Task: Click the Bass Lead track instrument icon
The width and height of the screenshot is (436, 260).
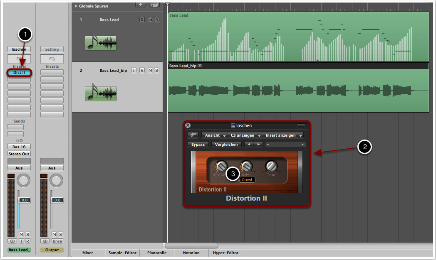Action: click(101, 43)
